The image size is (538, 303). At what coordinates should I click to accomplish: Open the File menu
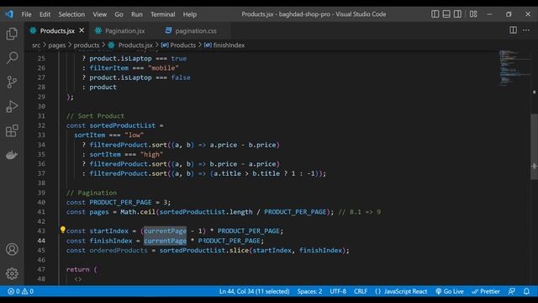tap(26, 14)
